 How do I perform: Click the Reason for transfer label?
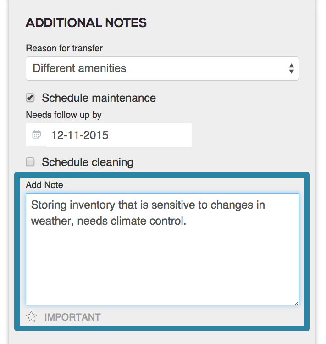click(x=64, y=48)
